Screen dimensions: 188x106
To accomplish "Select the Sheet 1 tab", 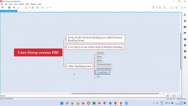I will coord(3,96).
